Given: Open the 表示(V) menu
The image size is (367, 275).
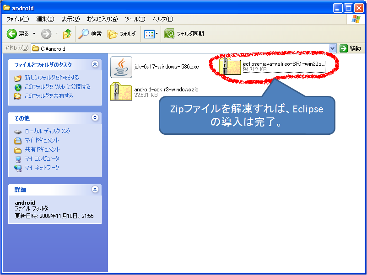Looking at the screenshot, I should pos(70,19).
